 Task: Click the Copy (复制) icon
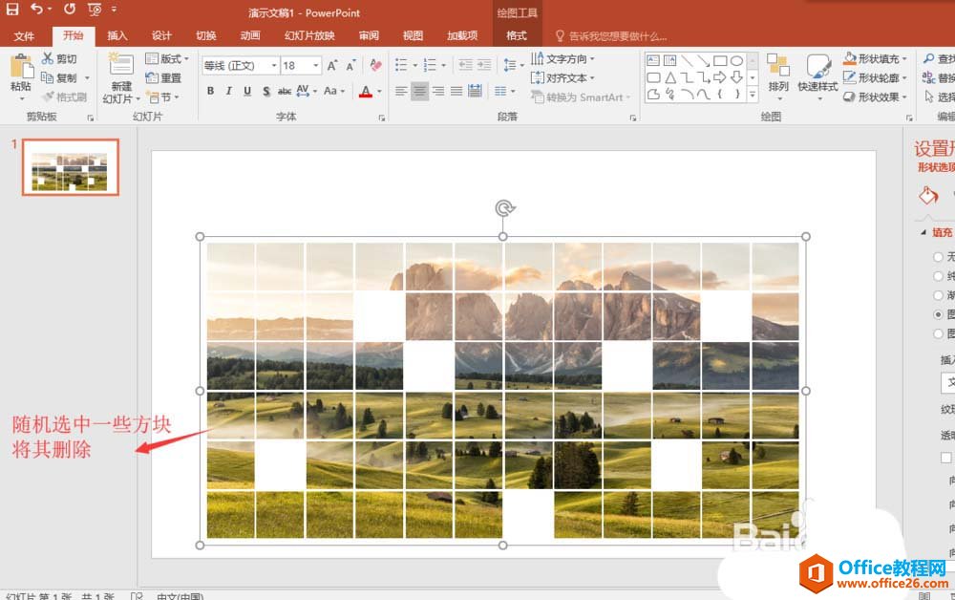tap(48, 77)
